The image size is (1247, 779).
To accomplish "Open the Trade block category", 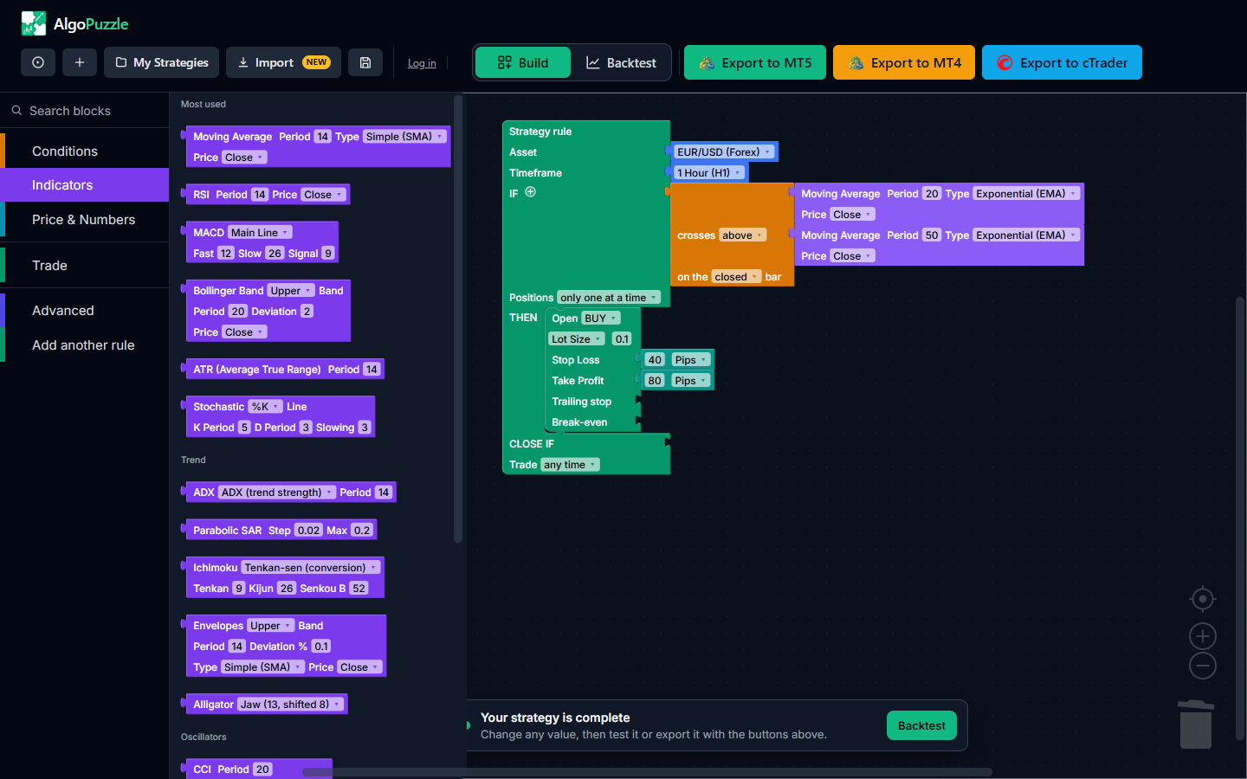I will pyautogui.click(x=84, y=265).
